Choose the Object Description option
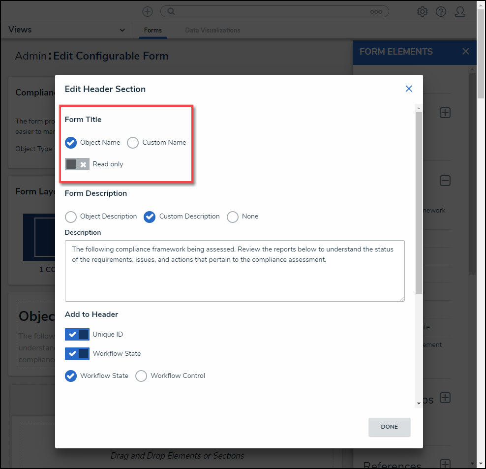 71,217
